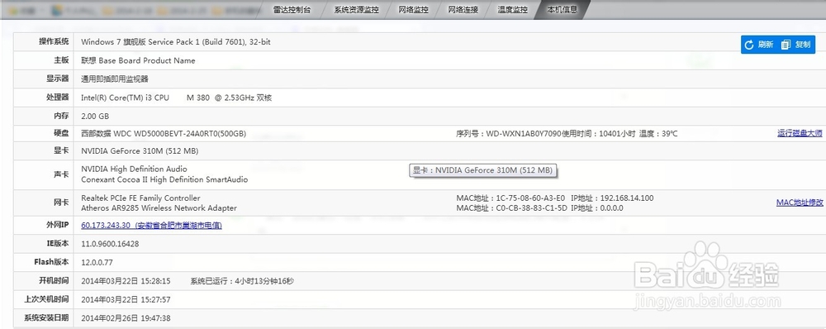Viewport: 826px width, 329px height.
Task: Open the 系统资源监控 tab
Action: click(356, 9)
